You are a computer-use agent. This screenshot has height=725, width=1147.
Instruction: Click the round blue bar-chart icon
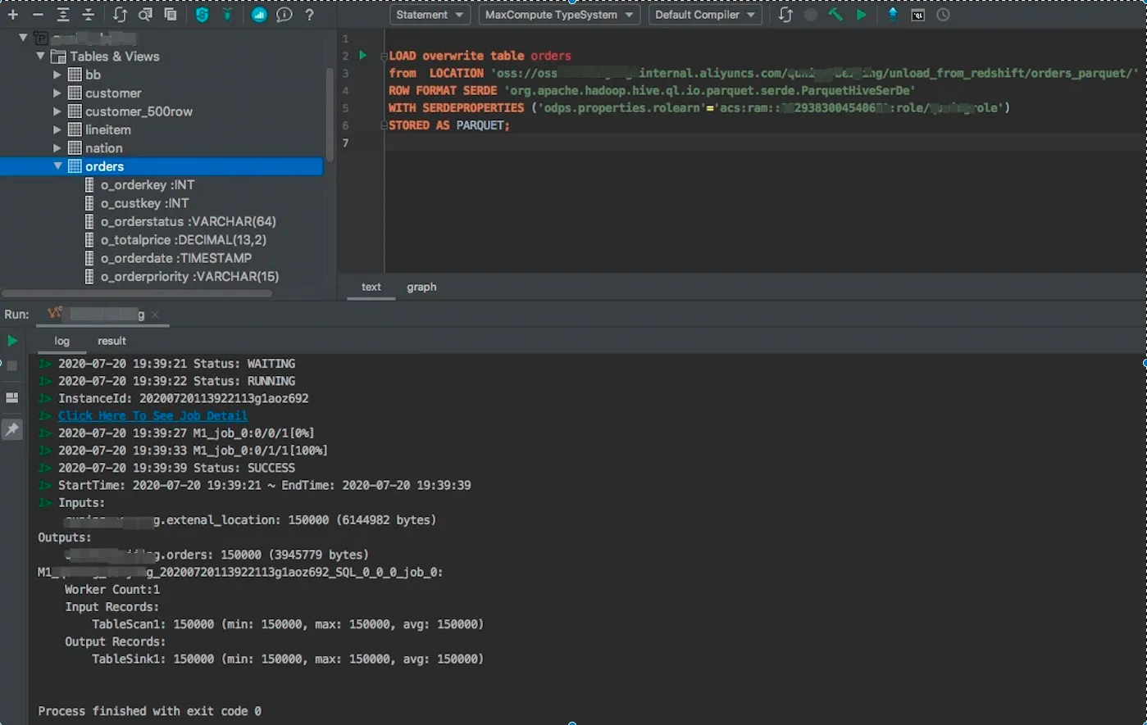pos(259,15)
